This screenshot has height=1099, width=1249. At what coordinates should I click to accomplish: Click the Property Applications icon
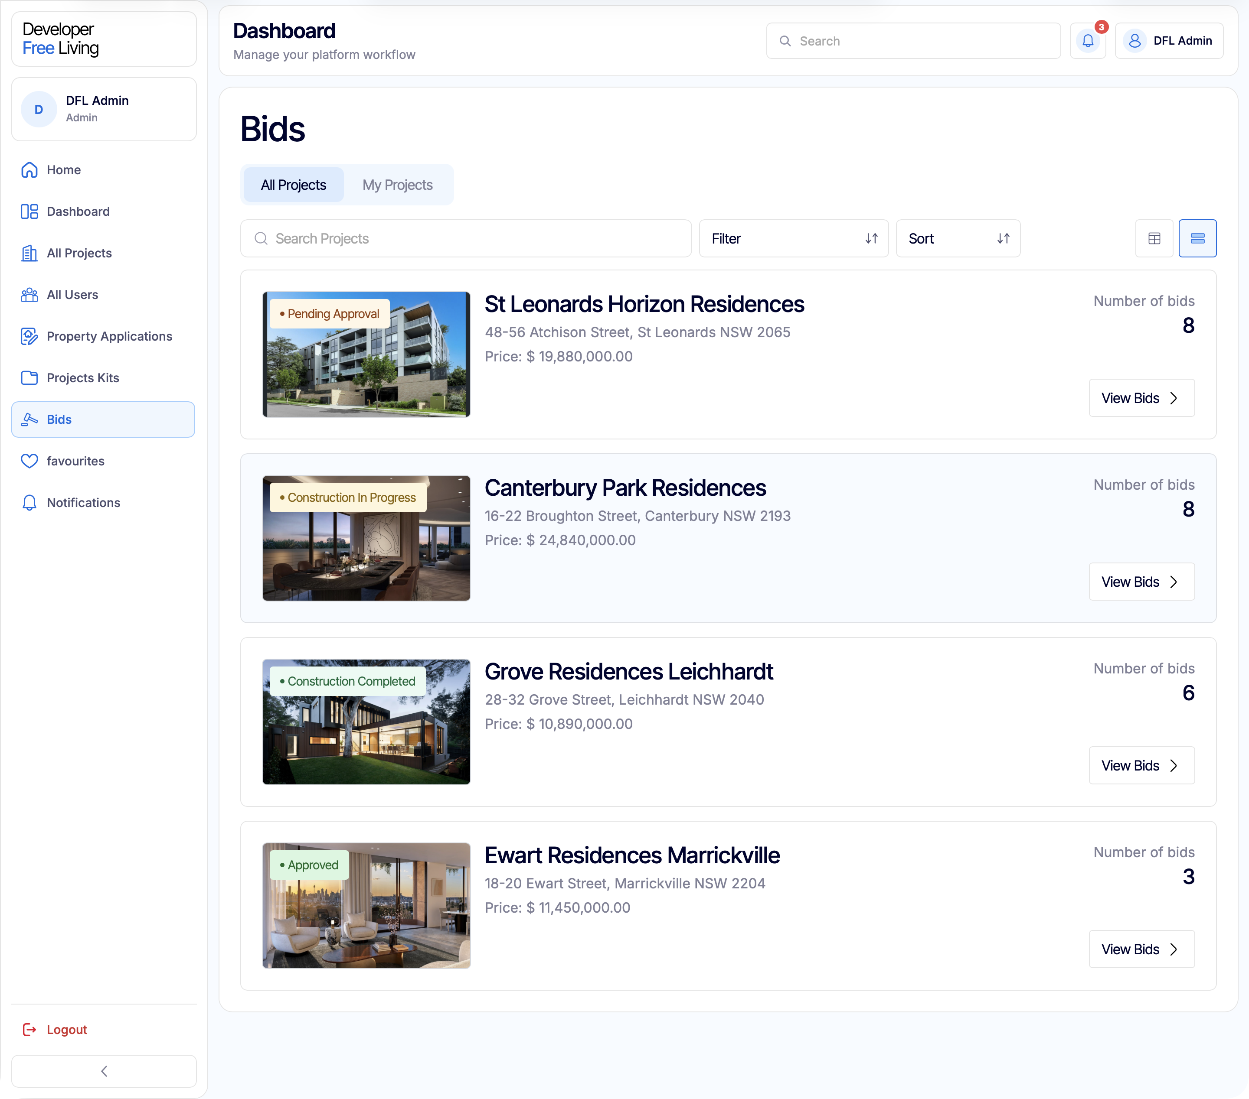pyautogui.click(x=29, y=336)
